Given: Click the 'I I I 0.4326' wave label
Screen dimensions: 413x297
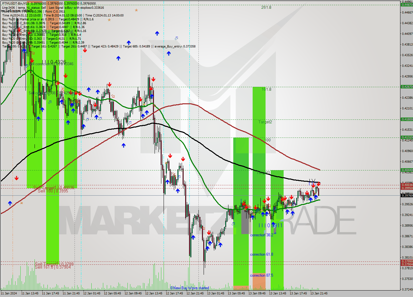Looking at the screenshot, I should (54, 62).
